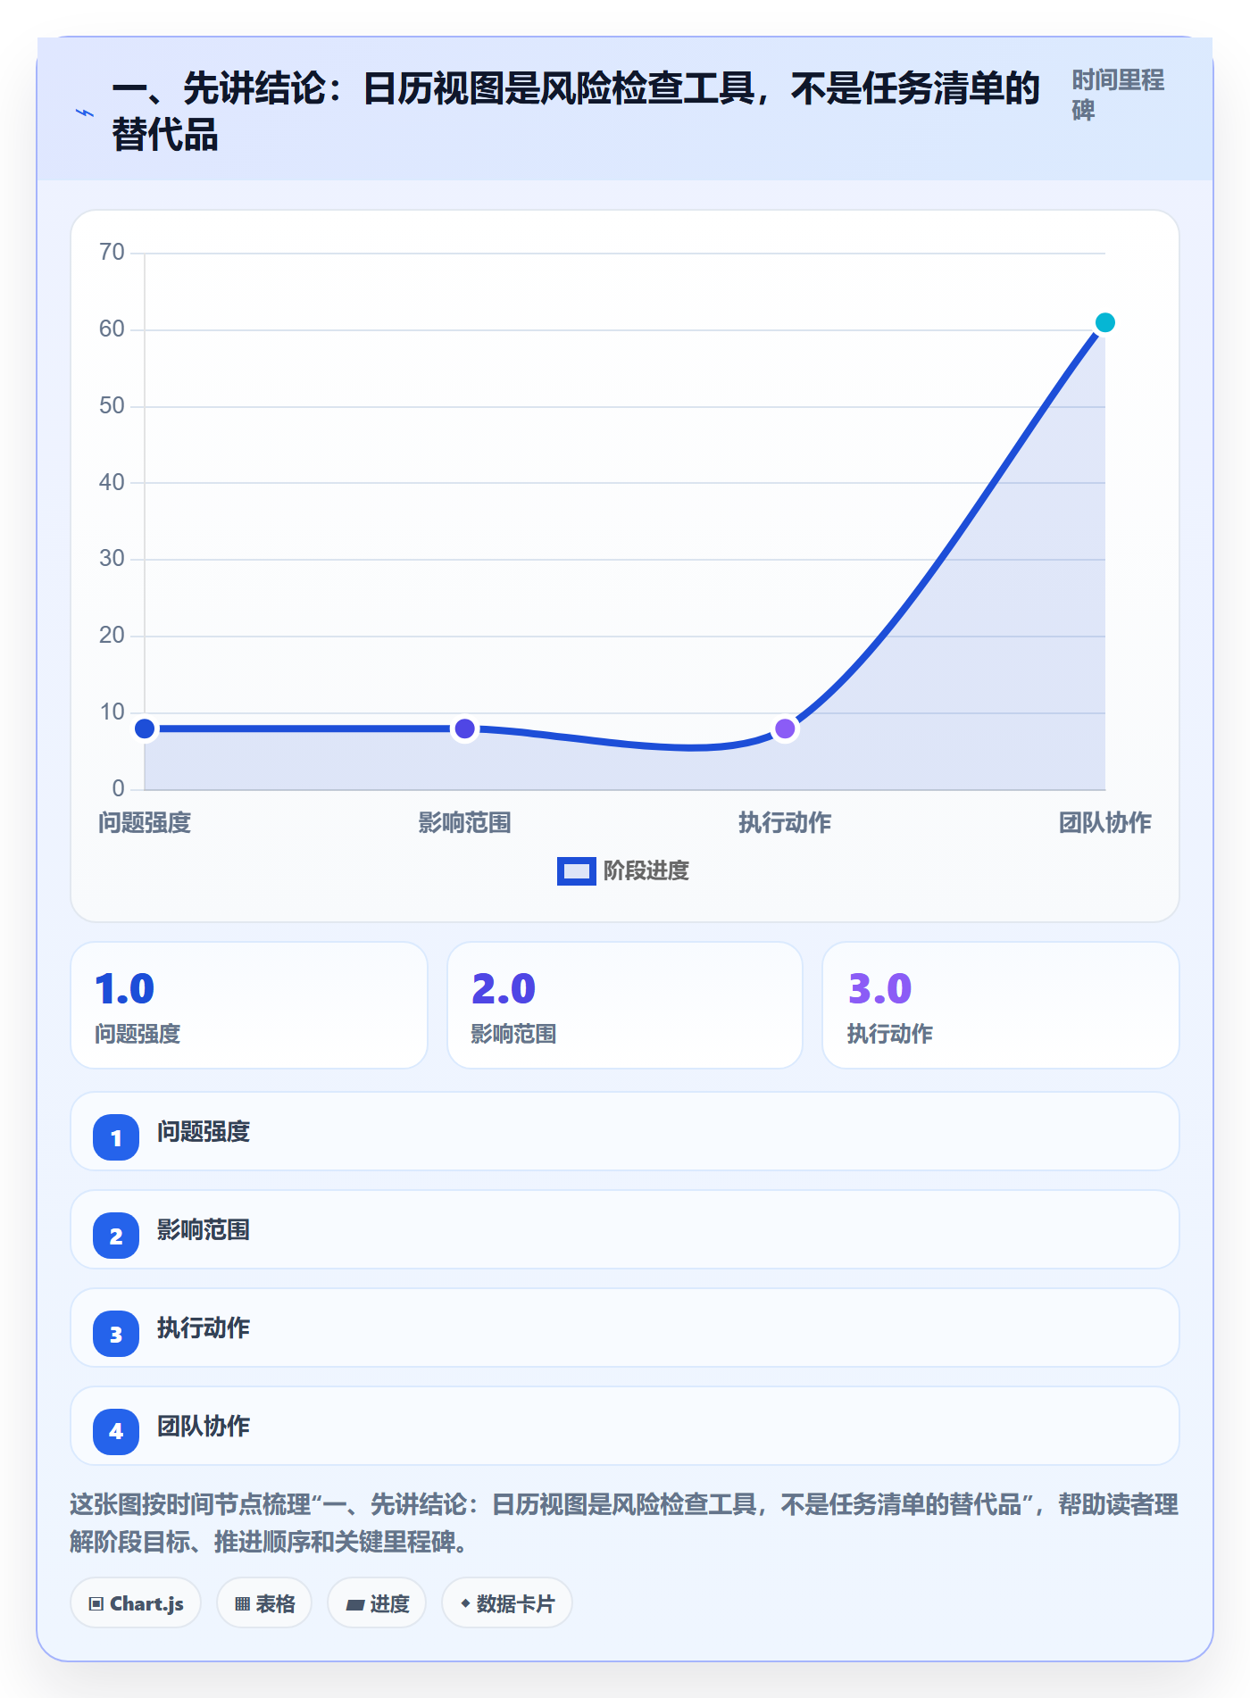The height and width of the screenshot is (1698, 1250).
Task: Click the 1.0 stat value
Action: (125, 989)
